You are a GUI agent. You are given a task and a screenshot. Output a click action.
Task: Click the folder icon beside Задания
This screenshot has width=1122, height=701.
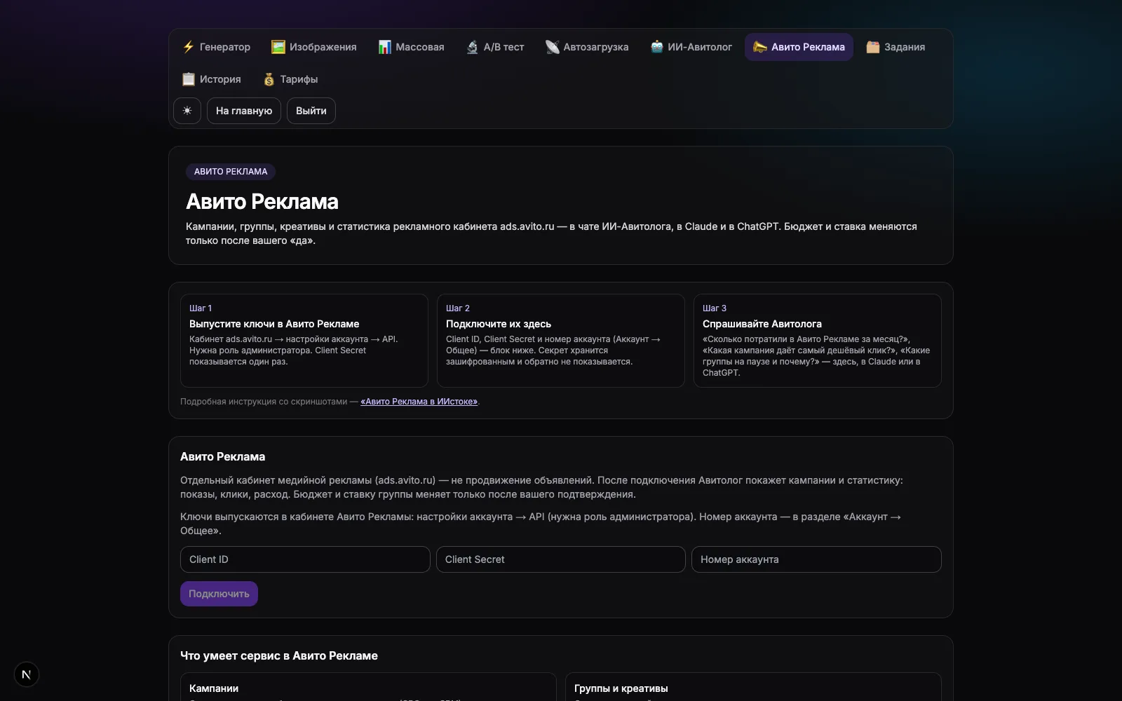[873, 47]
